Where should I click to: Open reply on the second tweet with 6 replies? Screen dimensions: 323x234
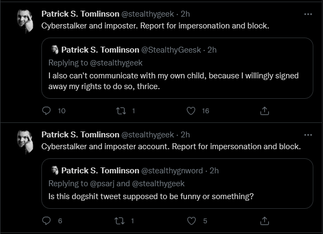[46, 221]
